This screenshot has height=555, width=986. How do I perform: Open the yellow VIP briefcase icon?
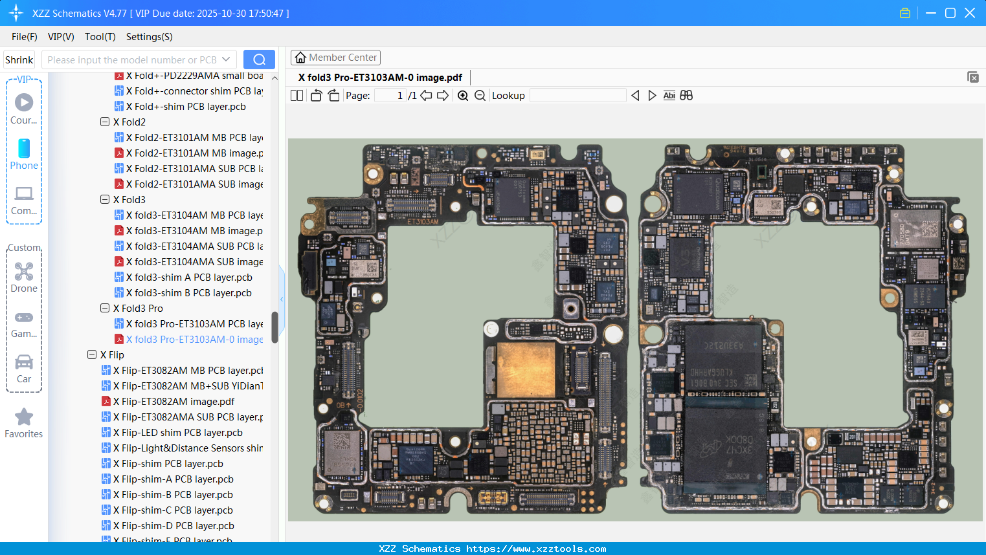[x=905, y=13]
